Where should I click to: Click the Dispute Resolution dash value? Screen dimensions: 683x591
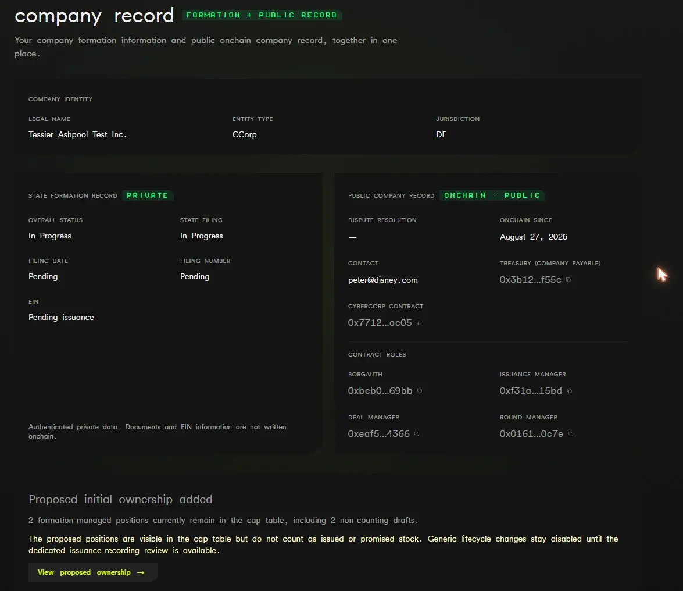352,237
